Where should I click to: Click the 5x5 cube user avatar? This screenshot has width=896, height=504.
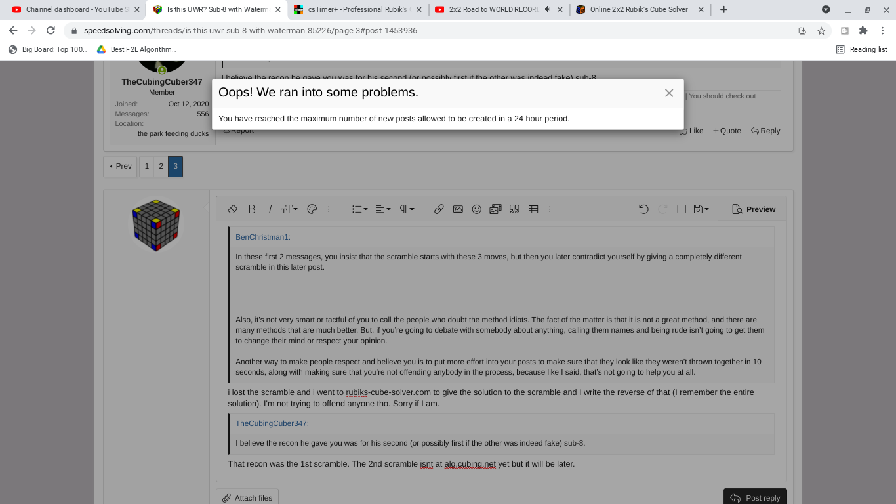click(156, 226)
